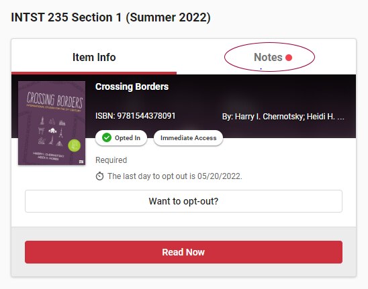Click the Crossing Borders book title
Viewport: 368px width, 289px height.
132,86
